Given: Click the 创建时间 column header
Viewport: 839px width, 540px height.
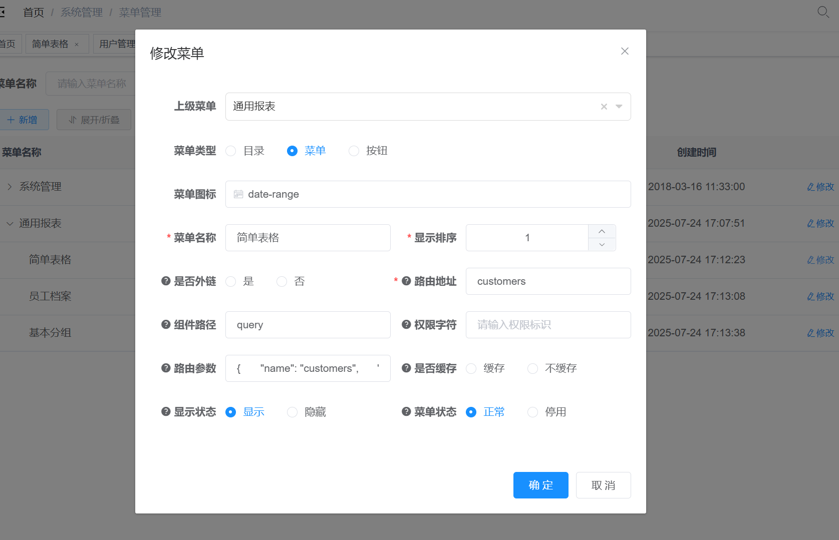Looking at the screenshot, I should 696,152.
